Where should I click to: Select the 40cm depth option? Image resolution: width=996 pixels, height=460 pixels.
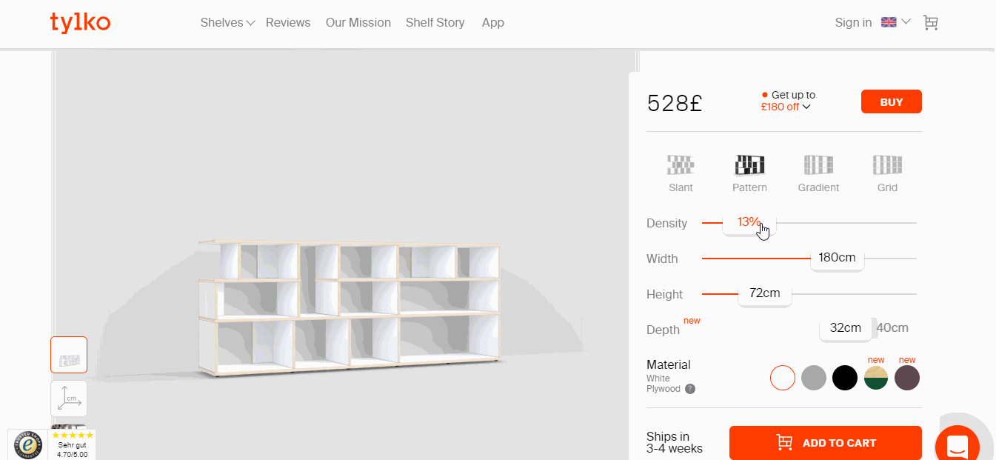point(892,328)
